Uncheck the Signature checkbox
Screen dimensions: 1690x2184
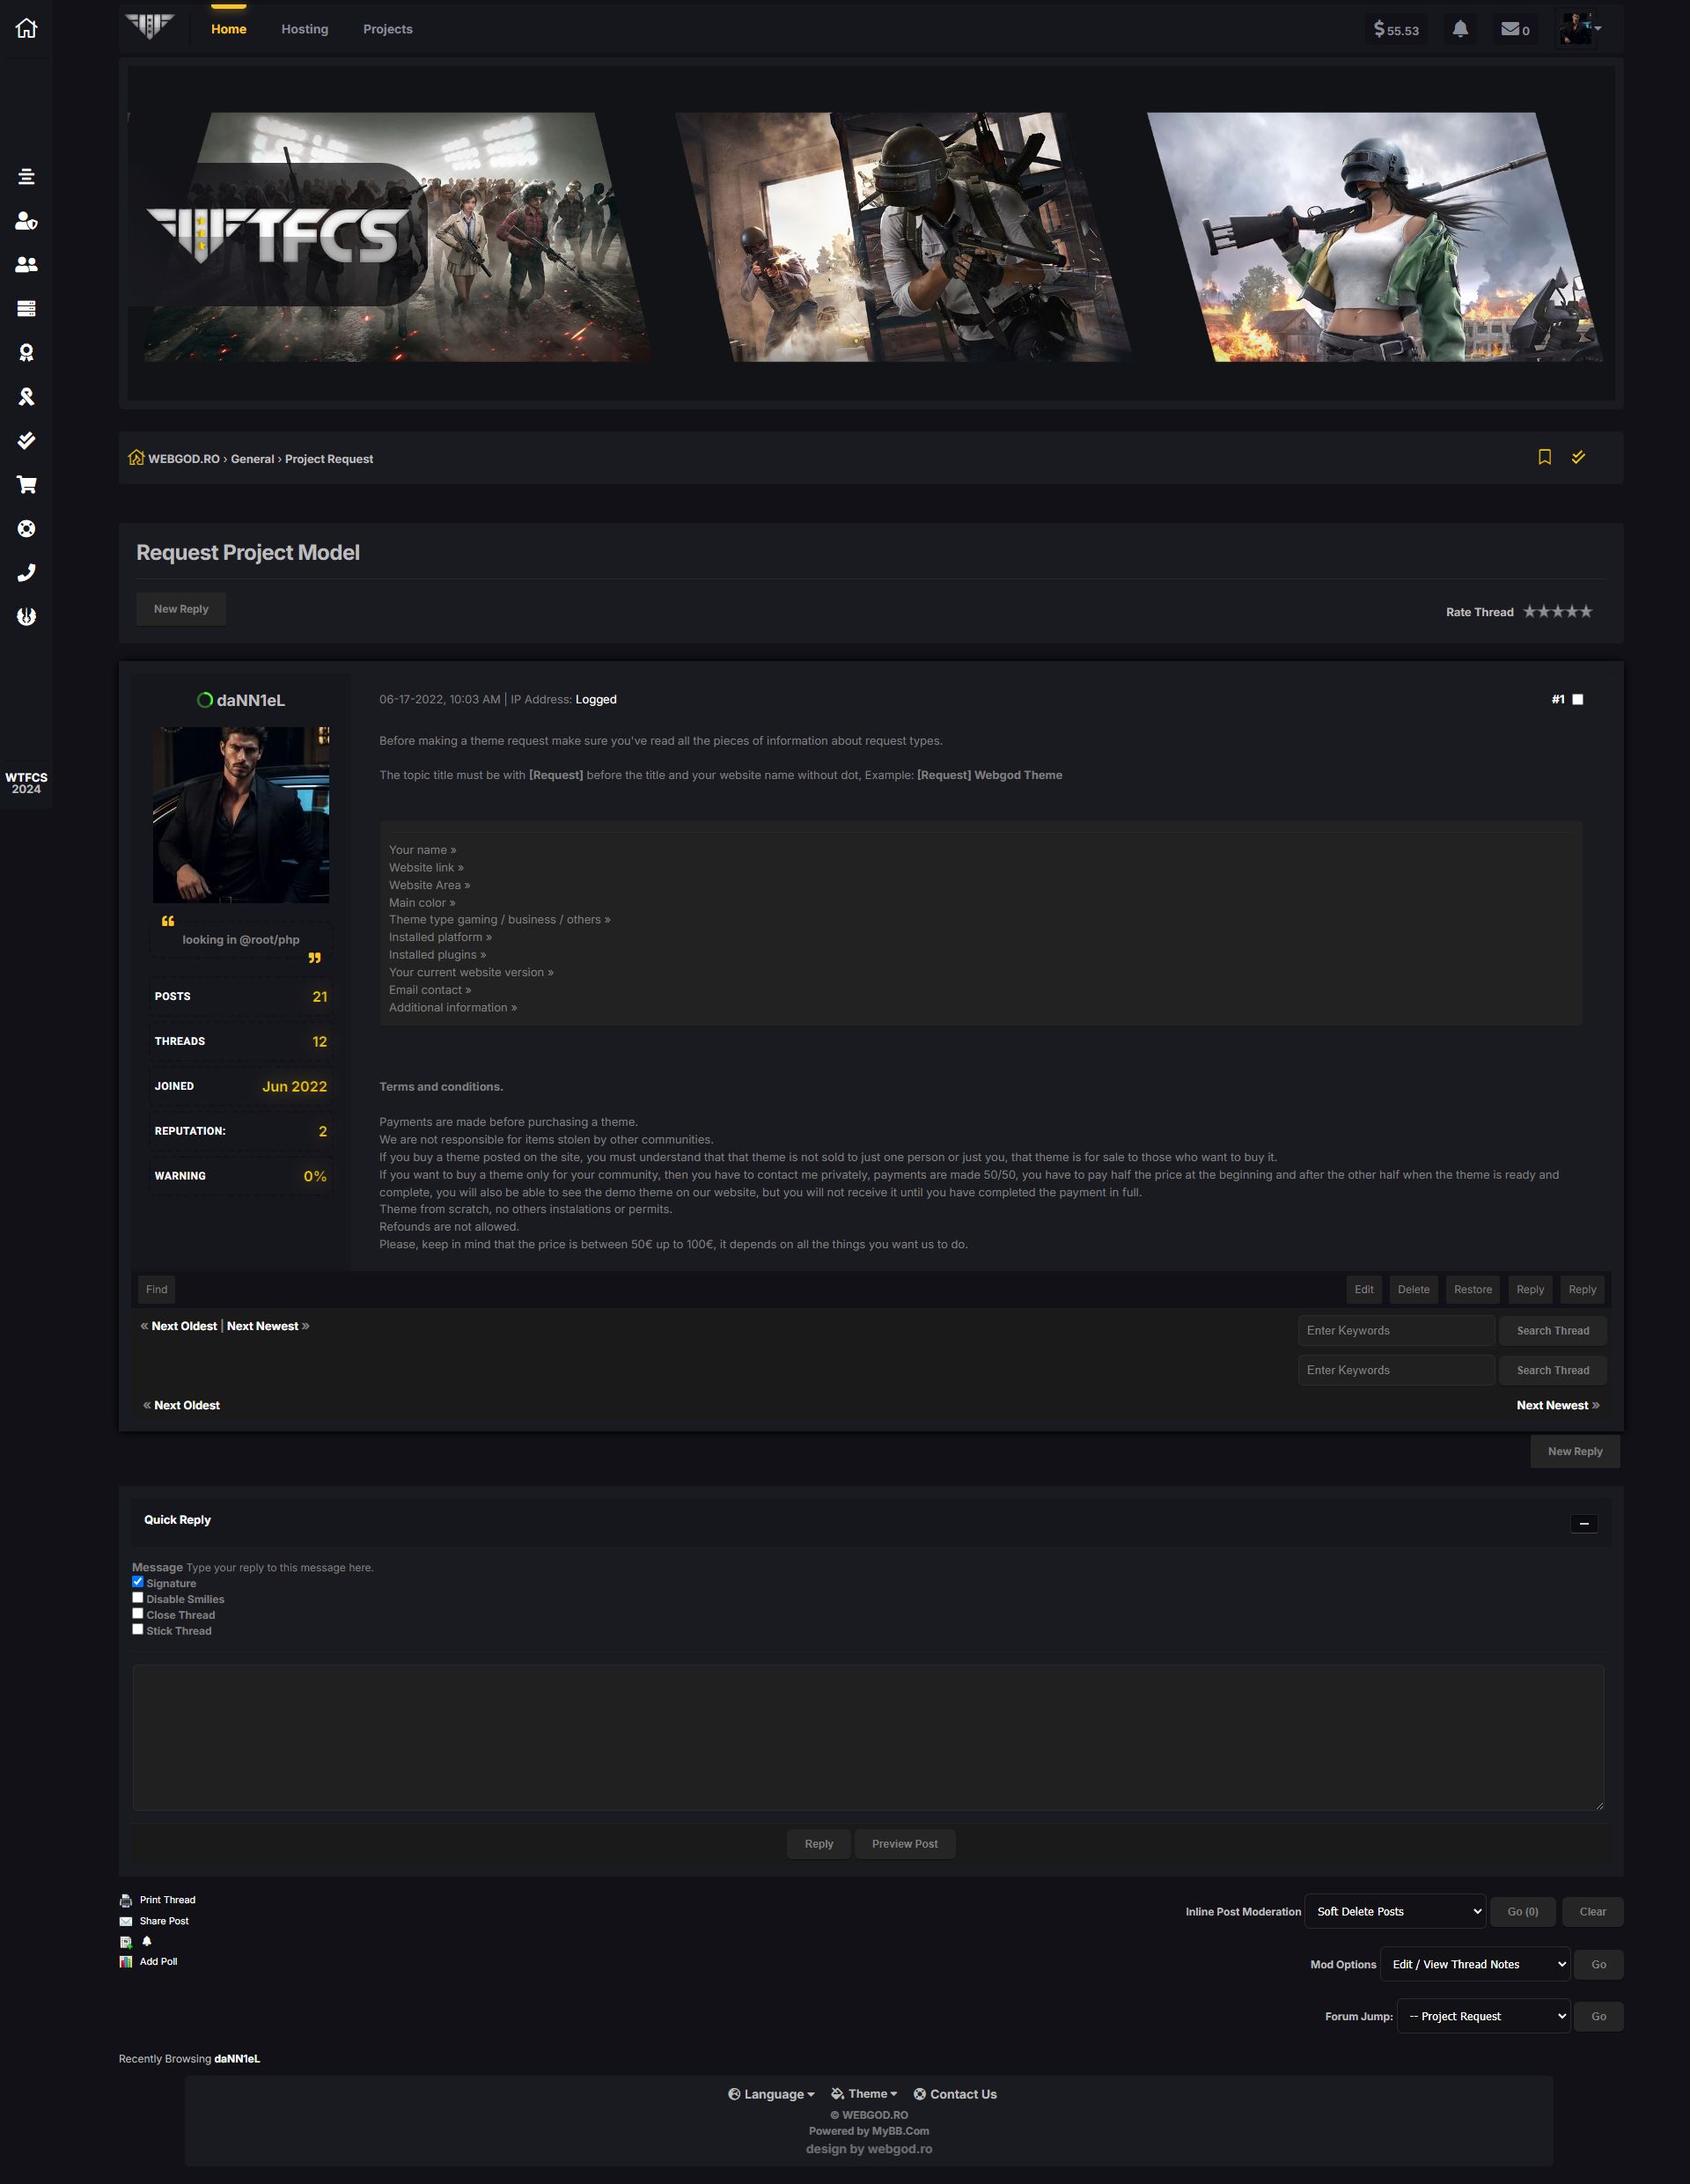[138, 1582]
